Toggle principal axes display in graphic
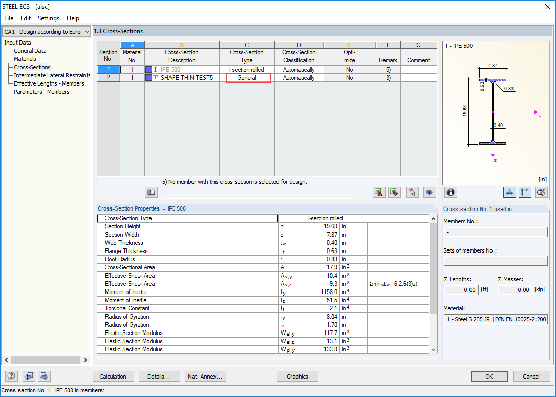 525,192
